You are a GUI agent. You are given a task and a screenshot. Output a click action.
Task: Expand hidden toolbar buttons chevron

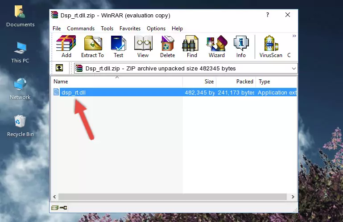294,36
